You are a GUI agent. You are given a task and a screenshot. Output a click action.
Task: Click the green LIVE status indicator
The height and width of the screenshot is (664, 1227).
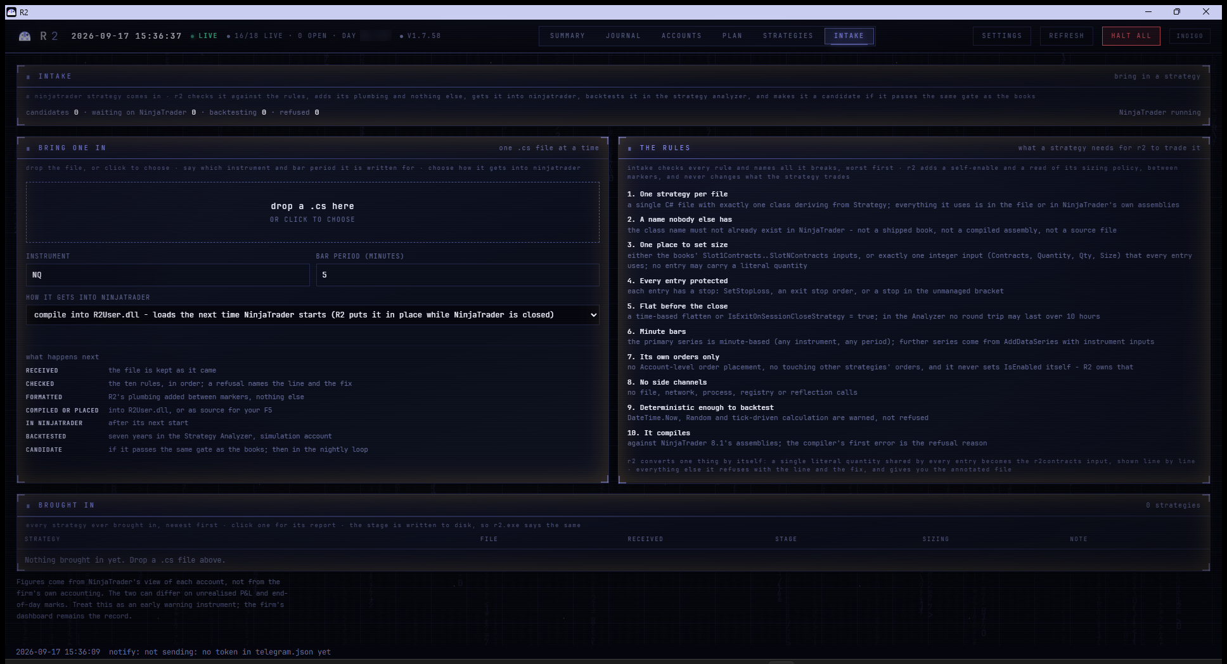coord(204,36)
